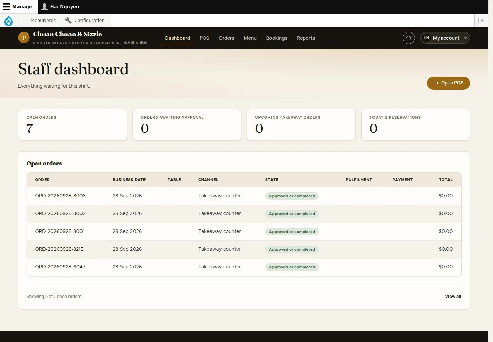Click the home icon button
The height and width of the screenshot is (342, 493).
(408, 38)
